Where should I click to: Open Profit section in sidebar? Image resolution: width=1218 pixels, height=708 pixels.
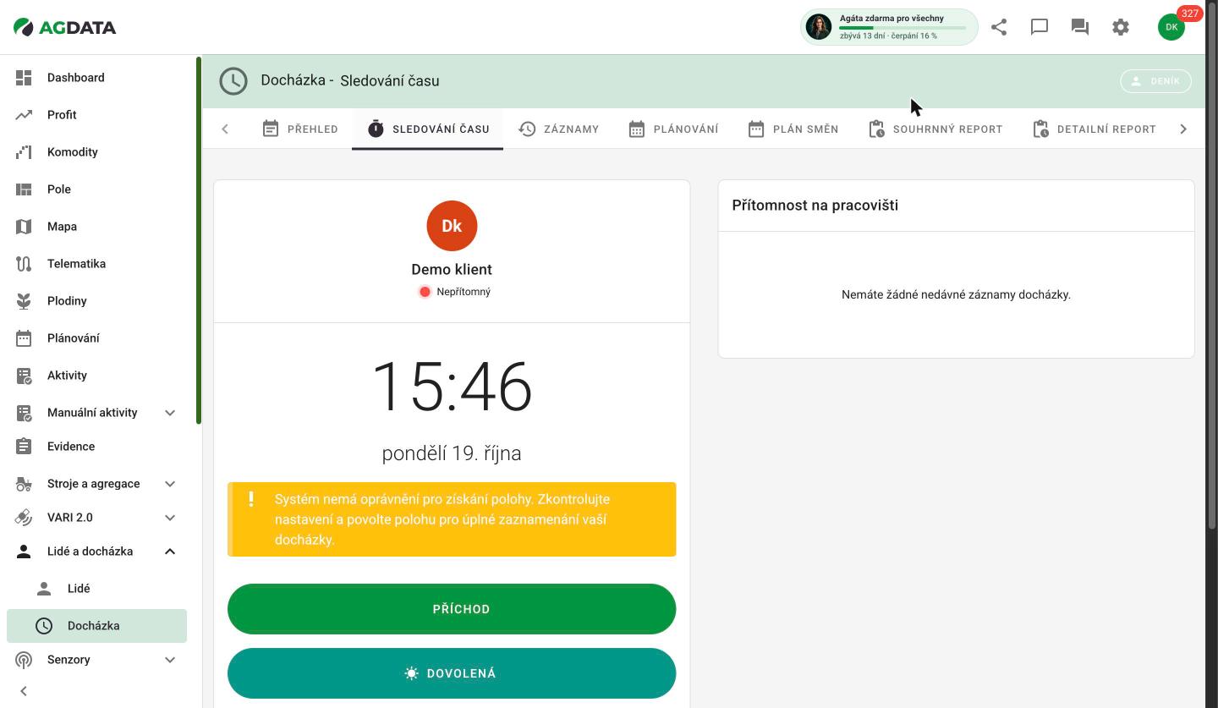(x=96, y=115)
